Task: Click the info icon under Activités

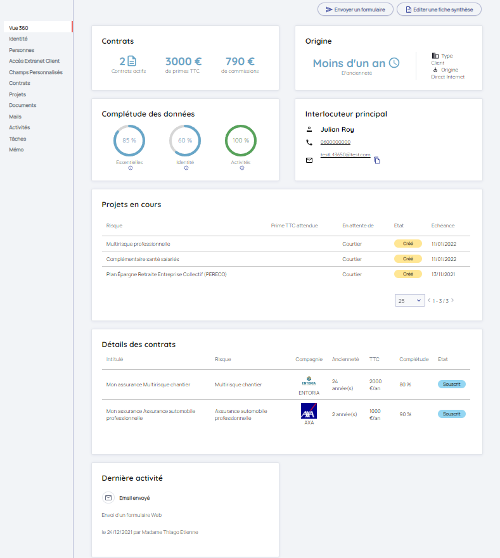Action: point(241,168)
